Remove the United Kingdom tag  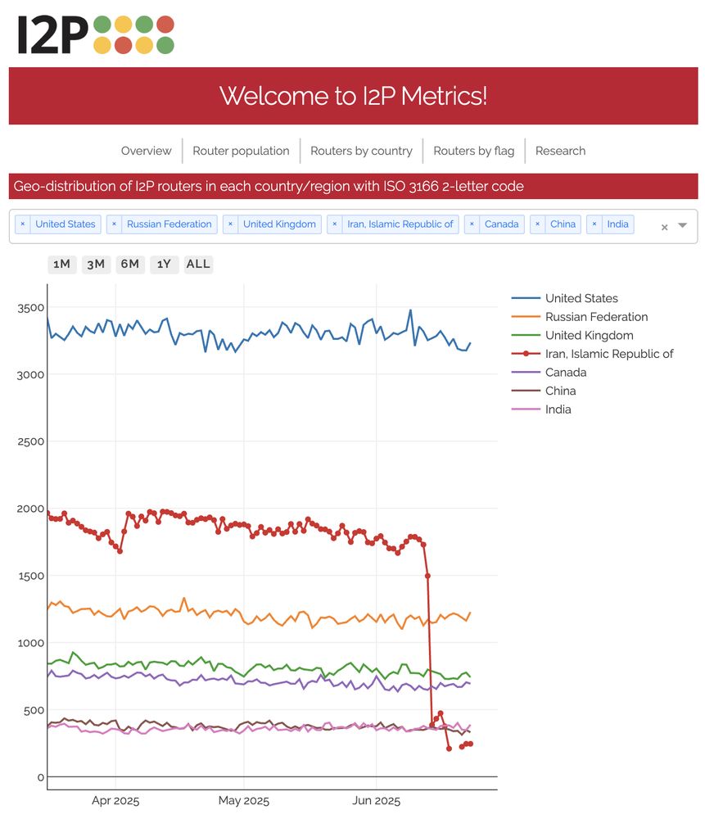(230, 224)
